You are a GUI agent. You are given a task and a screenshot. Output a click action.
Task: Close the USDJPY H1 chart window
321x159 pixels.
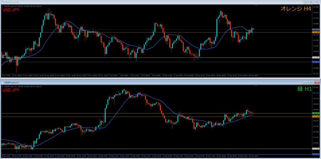click(317, 82)
